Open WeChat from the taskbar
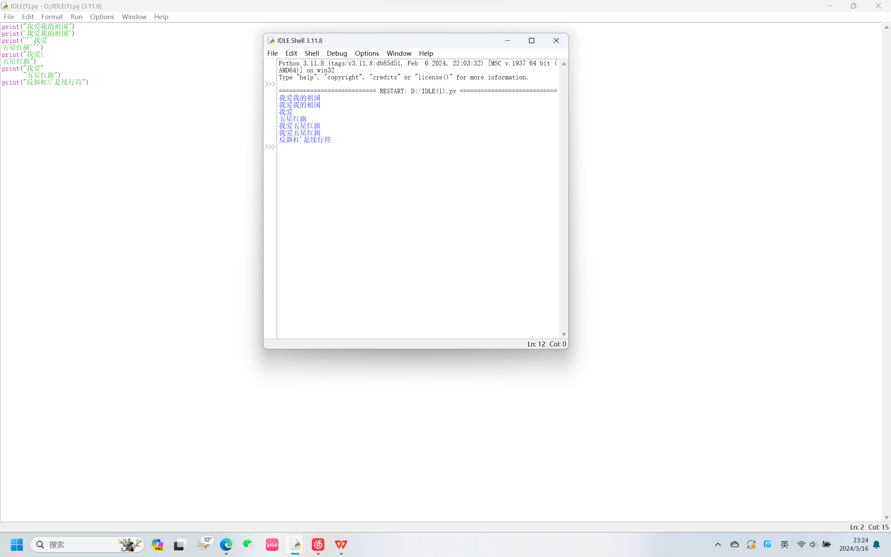Screen dimensions: 891x557 [x=249, y=544]
